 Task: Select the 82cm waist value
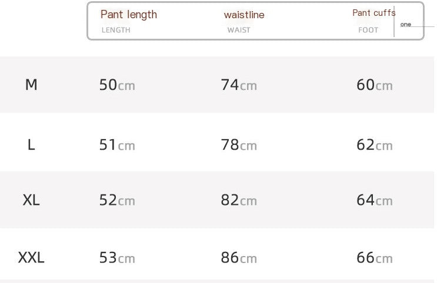(239, 200)
